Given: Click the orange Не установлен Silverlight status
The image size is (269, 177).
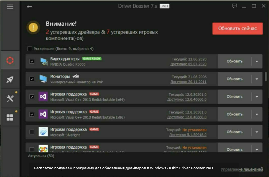Looking at the screenshot, I should click(195, 130).
